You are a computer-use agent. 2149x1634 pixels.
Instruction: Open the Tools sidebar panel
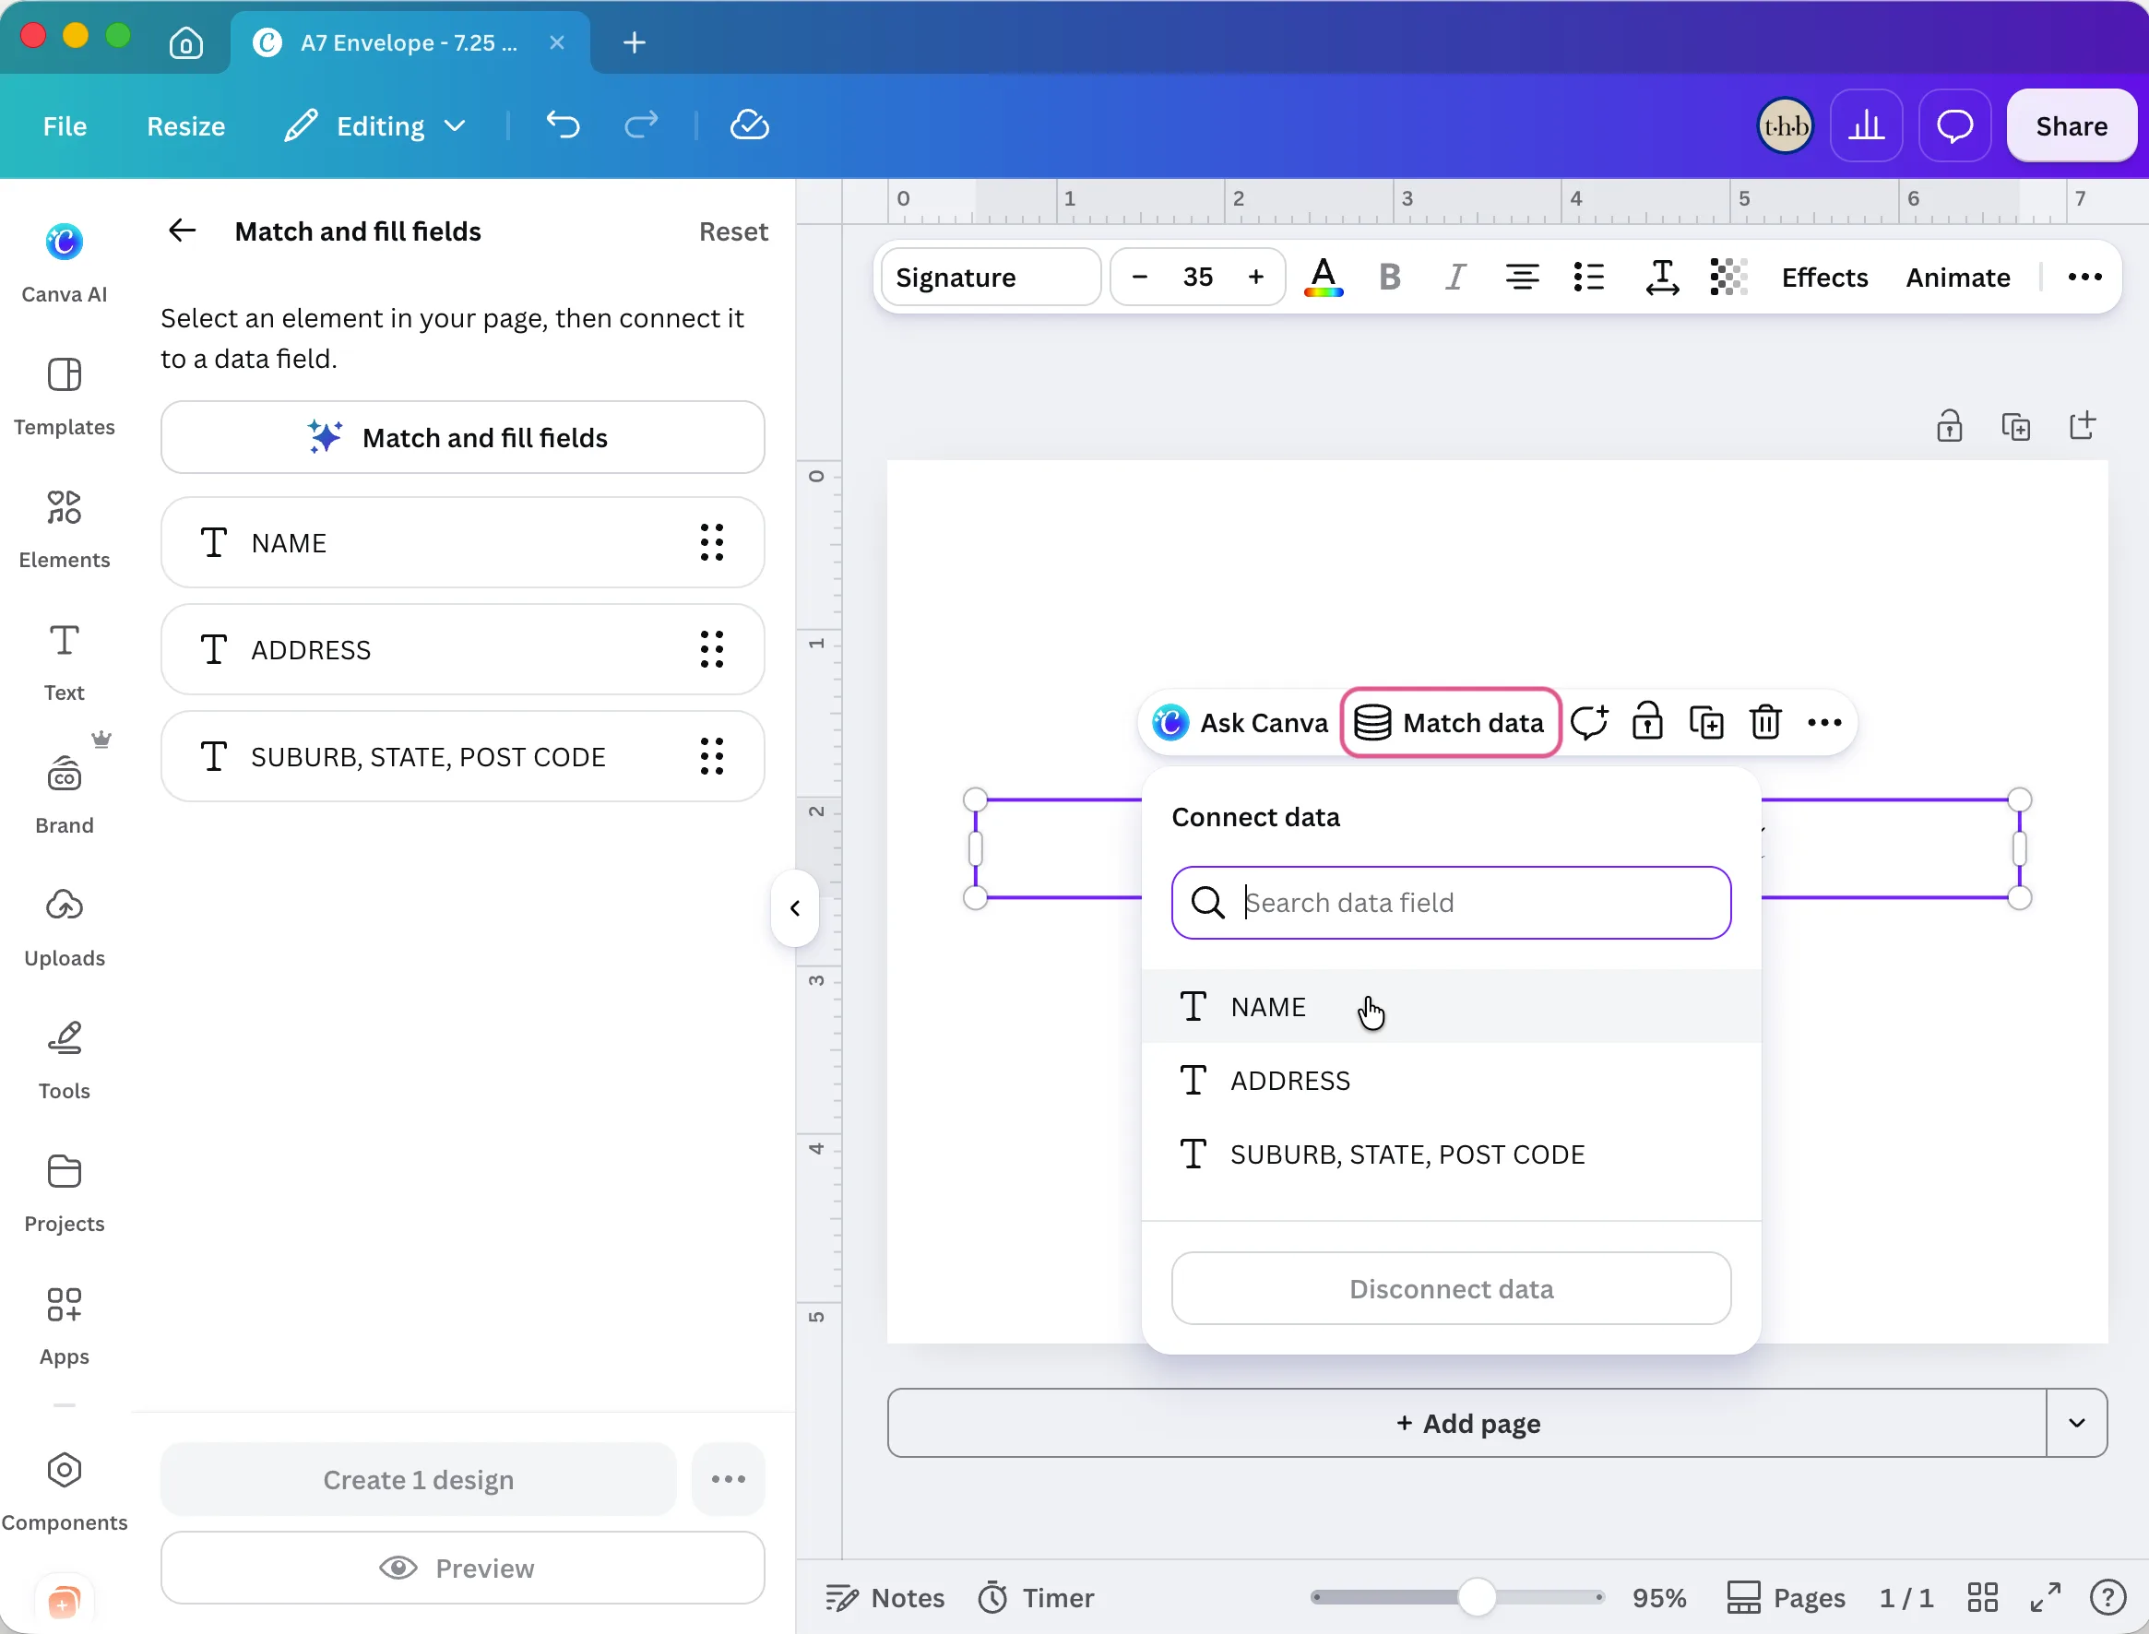pyautogui.click(x=65, y=1061)
